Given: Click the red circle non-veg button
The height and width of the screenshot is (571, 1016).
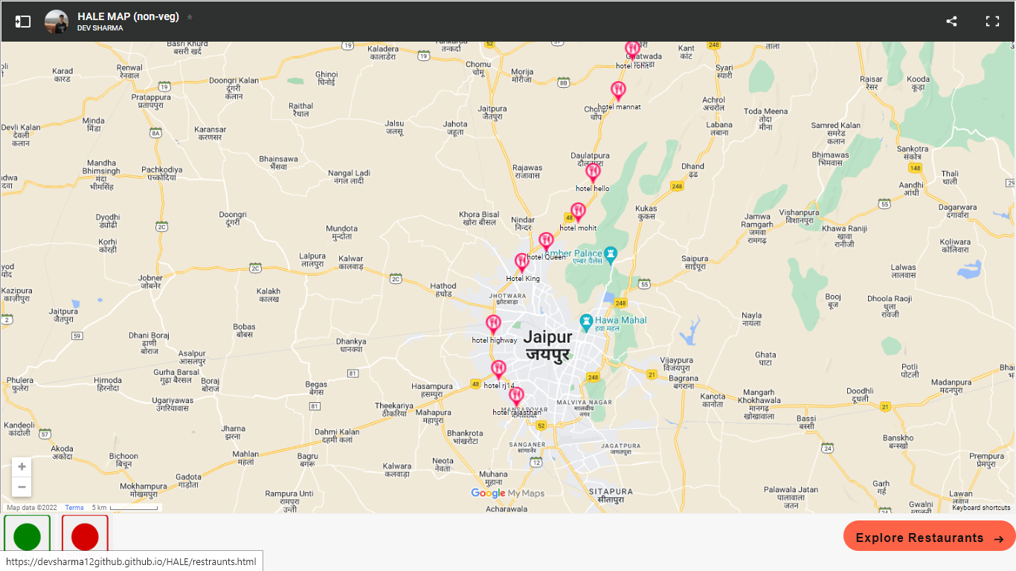Looking at the screenshot, I should [x=85, y=536].
